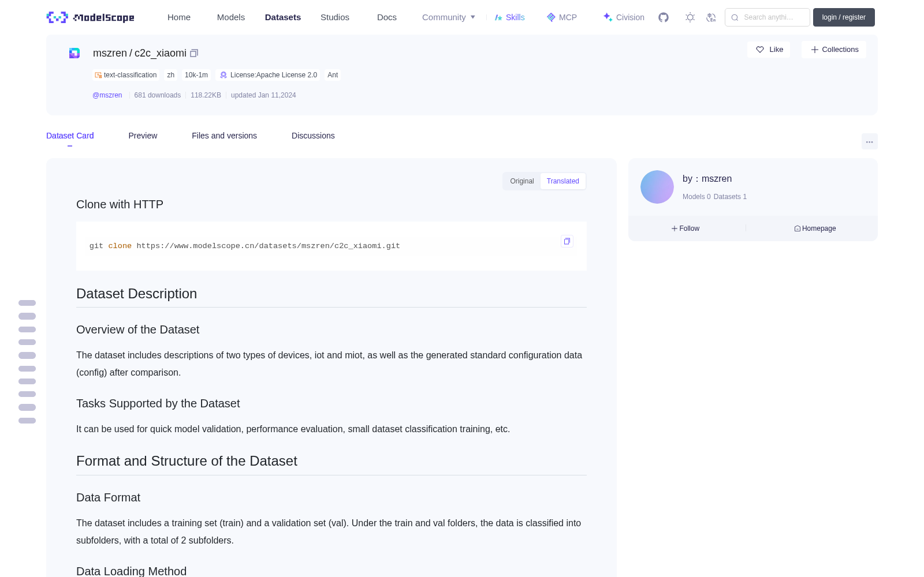Click the dataset cube avatar icon
The width and height of the screenshot is (924, 577).
coord(74,53)
